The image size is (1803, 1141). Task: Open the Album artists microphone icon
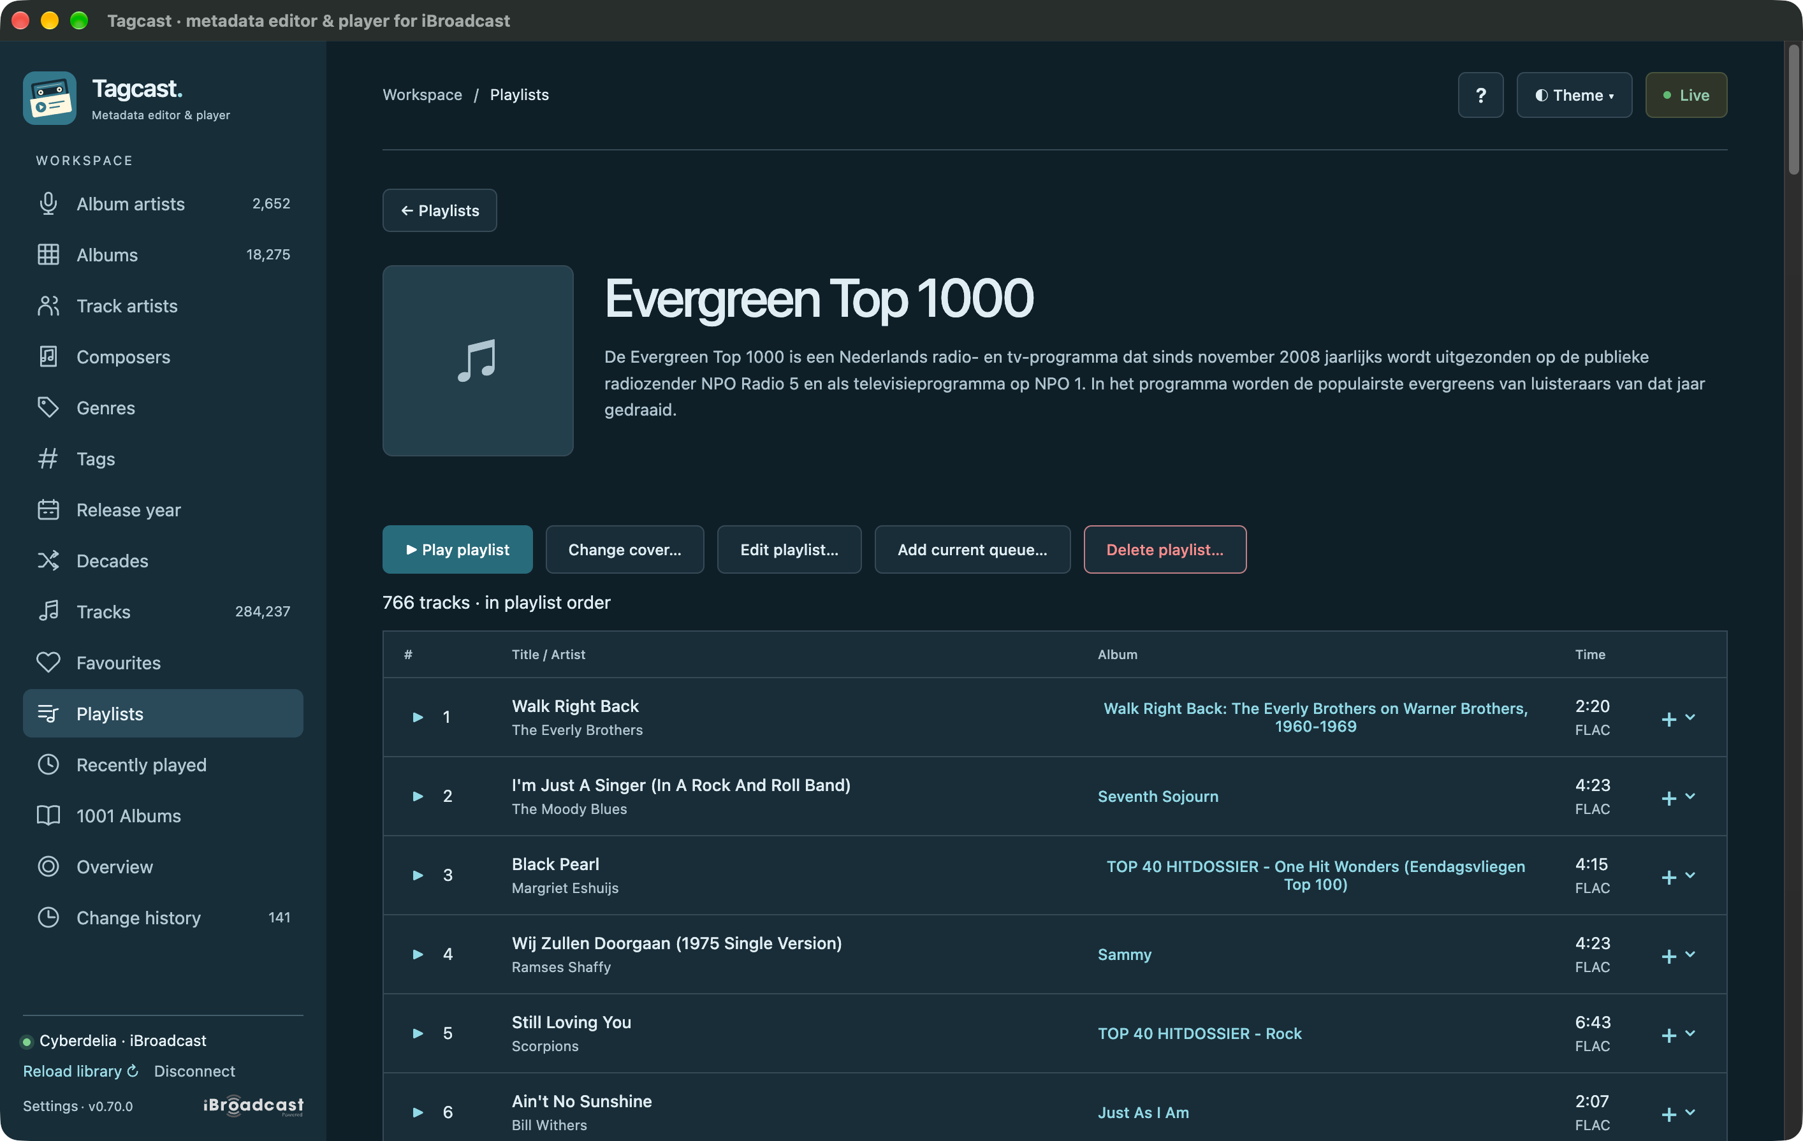coord(48,203)
